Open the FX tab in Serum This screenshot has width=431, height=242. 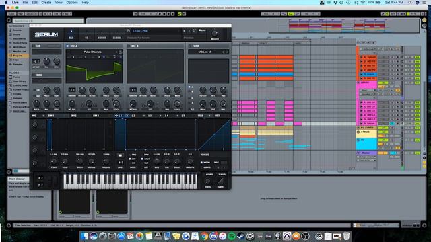click(x=86, y=38)
